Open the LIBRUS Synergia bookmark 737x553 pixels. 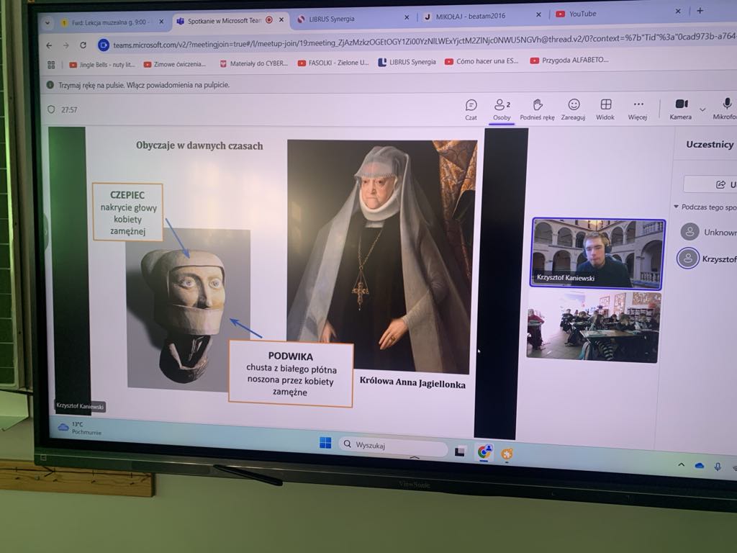pos(407,62)
